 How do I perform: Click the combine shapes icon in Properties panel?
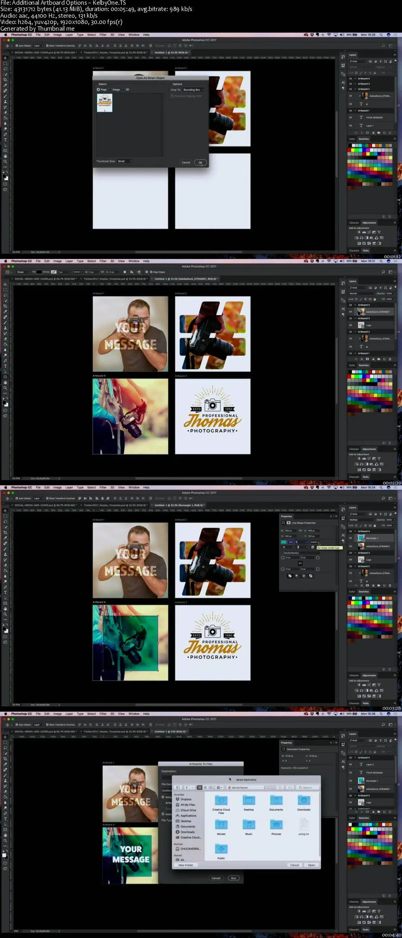pos(290,576)
